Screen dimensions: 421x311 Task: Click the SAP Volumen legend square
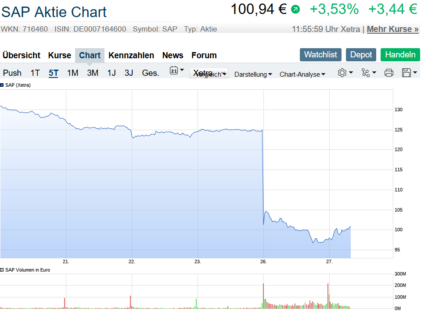click(2, 270)
